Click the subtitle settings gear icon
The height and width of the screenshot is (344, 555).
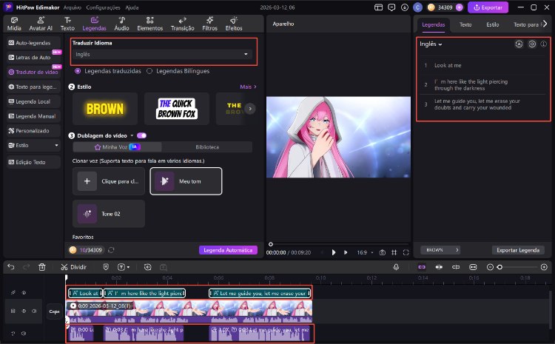click(x=532, y=44)
